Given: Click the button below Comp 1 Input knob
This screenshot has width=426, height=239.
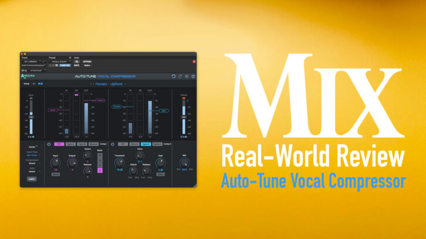Looking at the screenshot, I should pyautogui.click(x=55, y=175).
